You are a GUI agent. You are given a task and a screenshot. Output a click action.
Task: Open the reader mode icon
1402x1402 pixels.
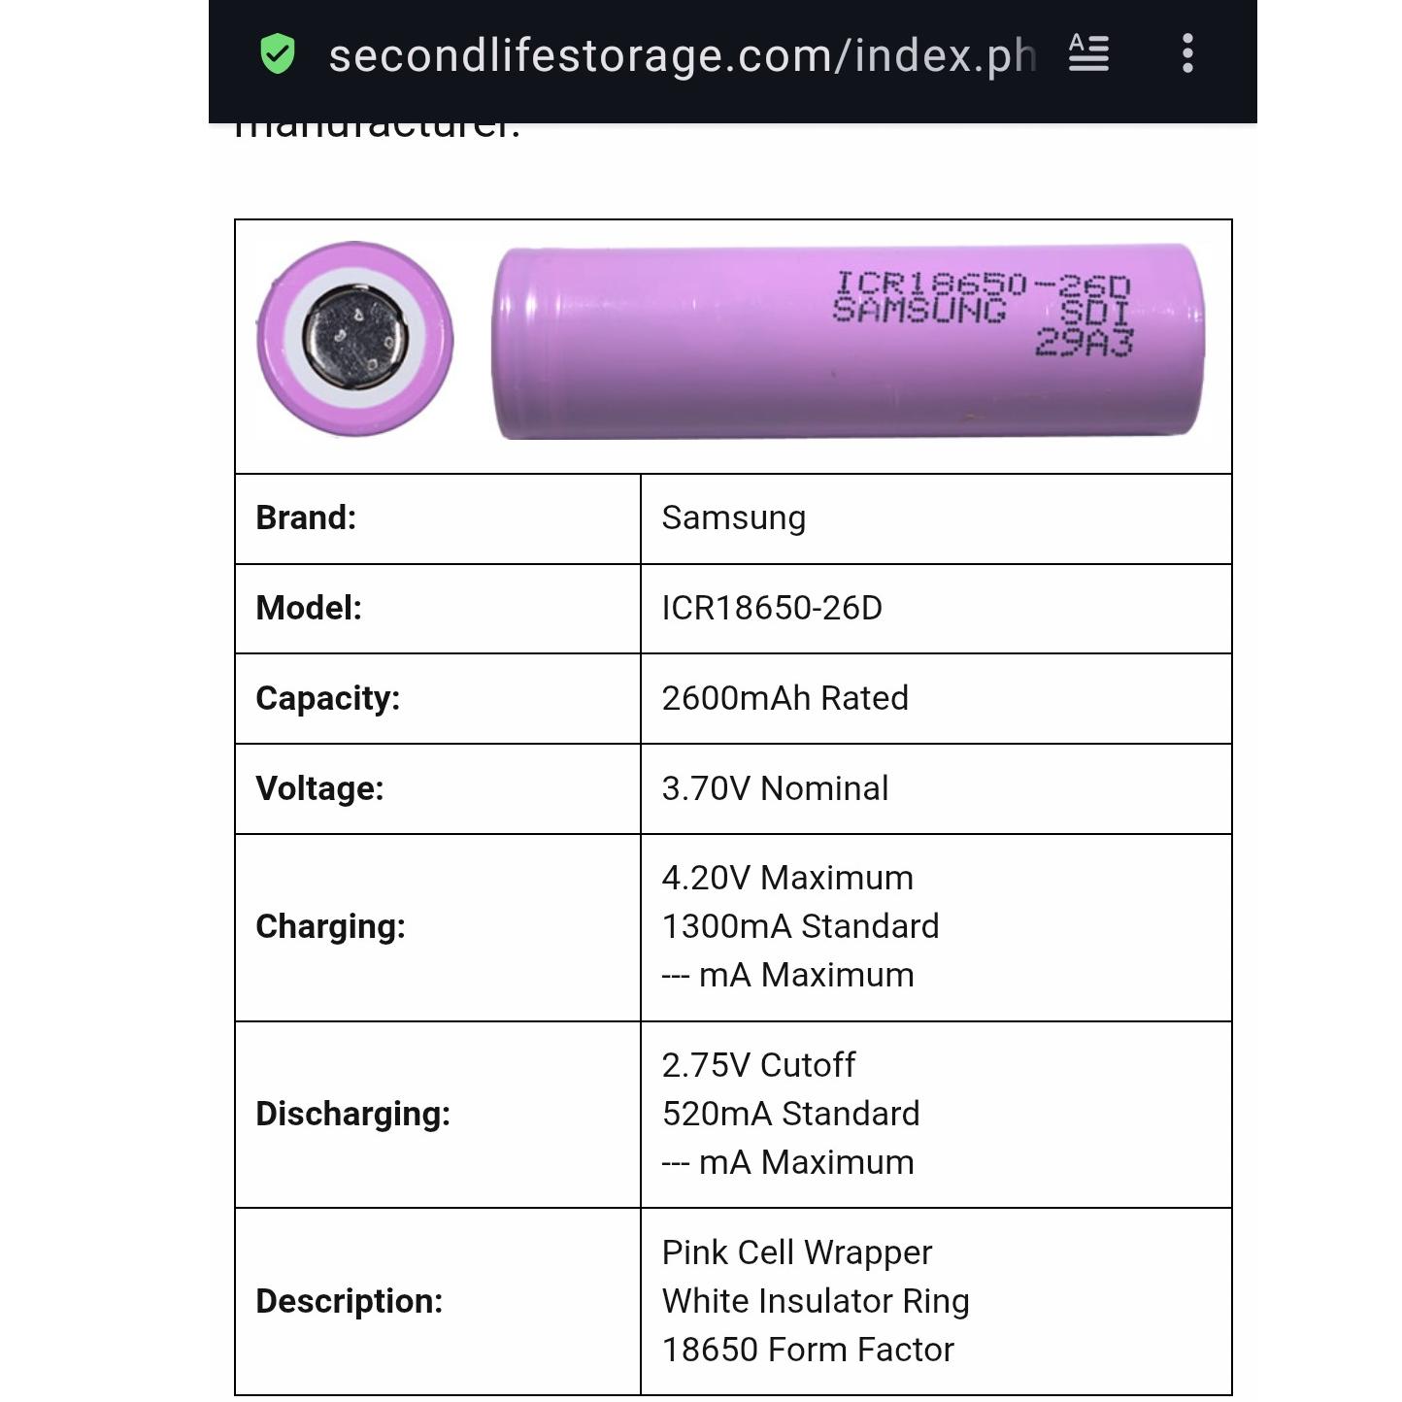[x=1088, y=53]
